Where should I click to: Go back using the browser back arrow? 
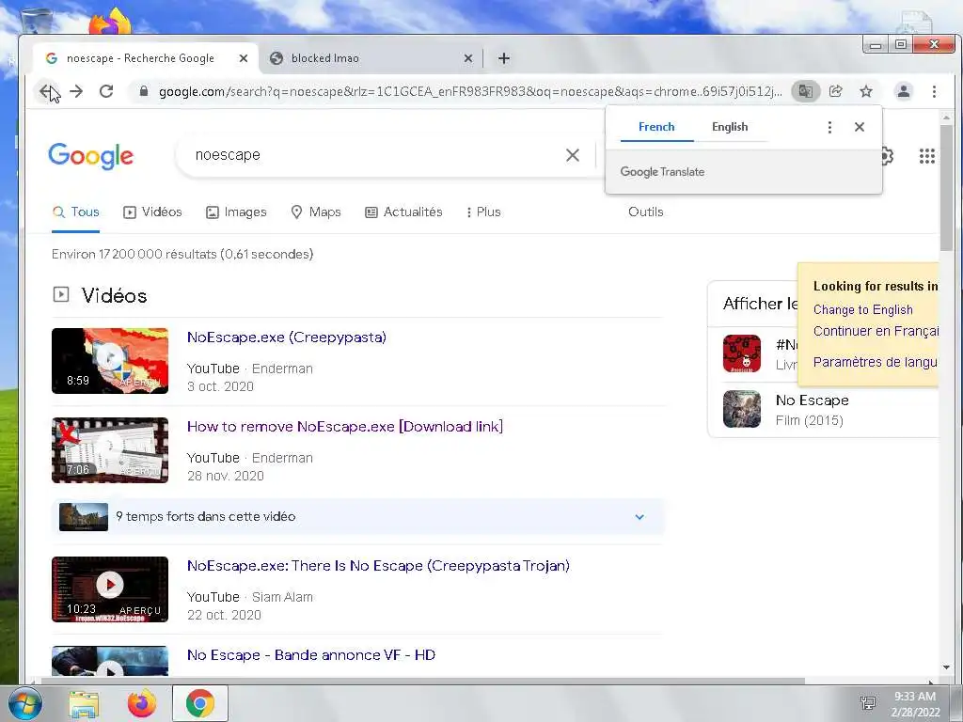tap(47, 91)
